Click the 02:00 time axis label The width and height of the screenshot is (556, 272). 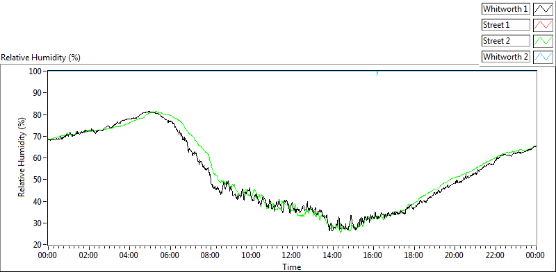(x=89, y=255)
